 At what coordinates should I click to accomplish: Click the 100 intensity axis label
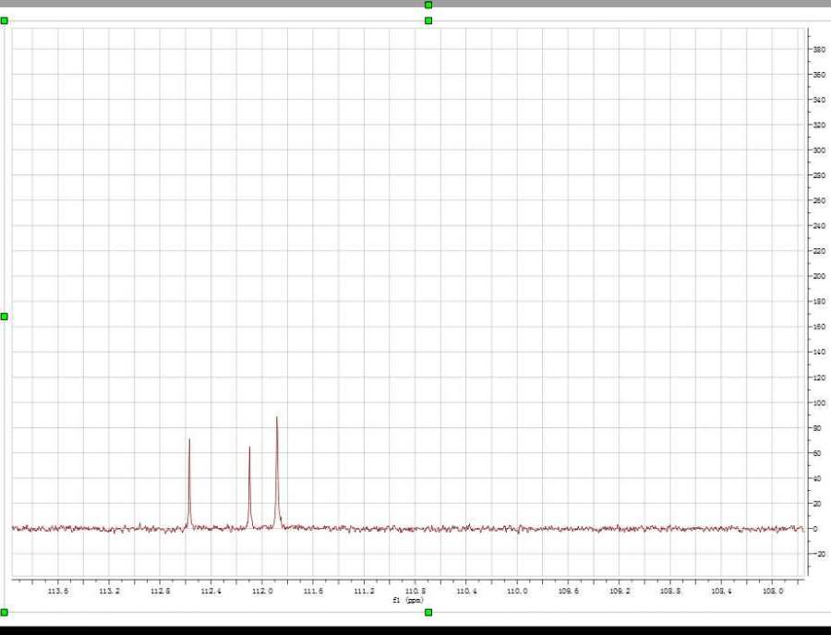819,403
